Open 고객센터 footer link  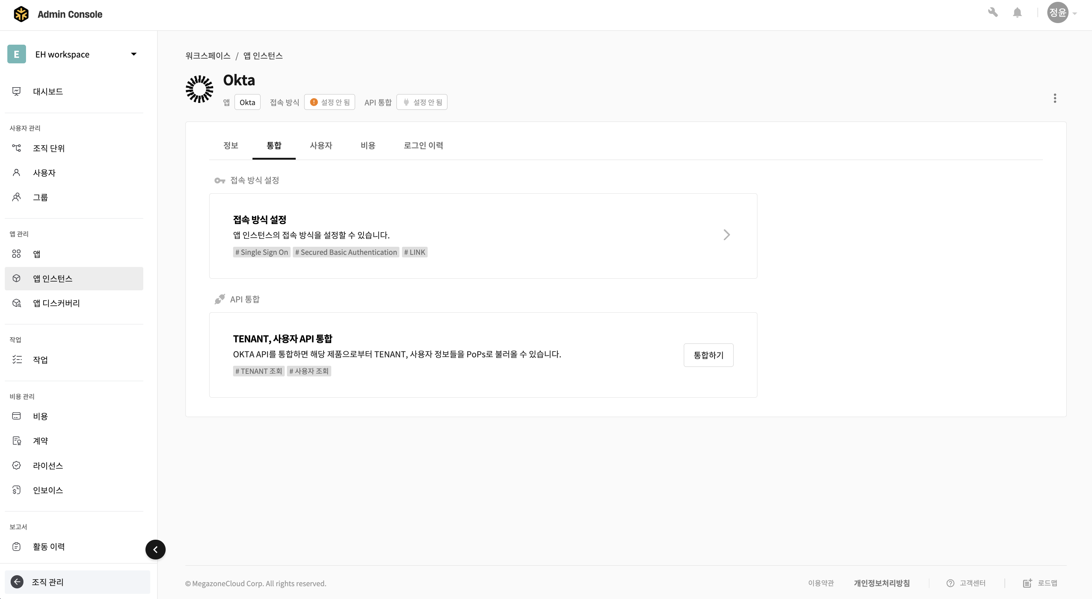click(x=966, y=583)
